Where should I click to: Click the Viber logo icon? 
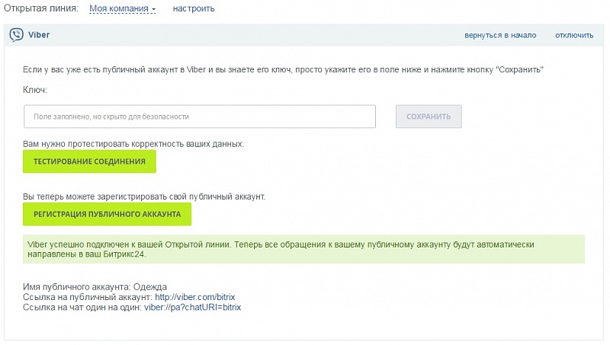[x=16, y=35]
